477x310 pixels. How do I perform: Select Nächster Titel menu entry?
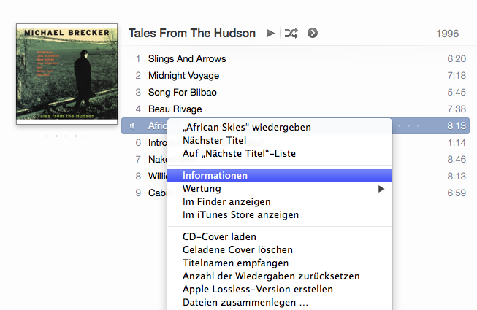(x=215, y=140)
